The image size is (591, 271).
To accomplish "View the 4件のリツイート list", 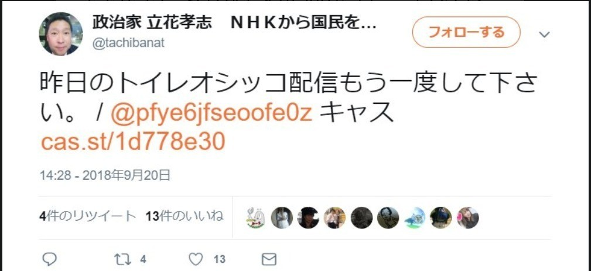I will click(x=87, y=216).
